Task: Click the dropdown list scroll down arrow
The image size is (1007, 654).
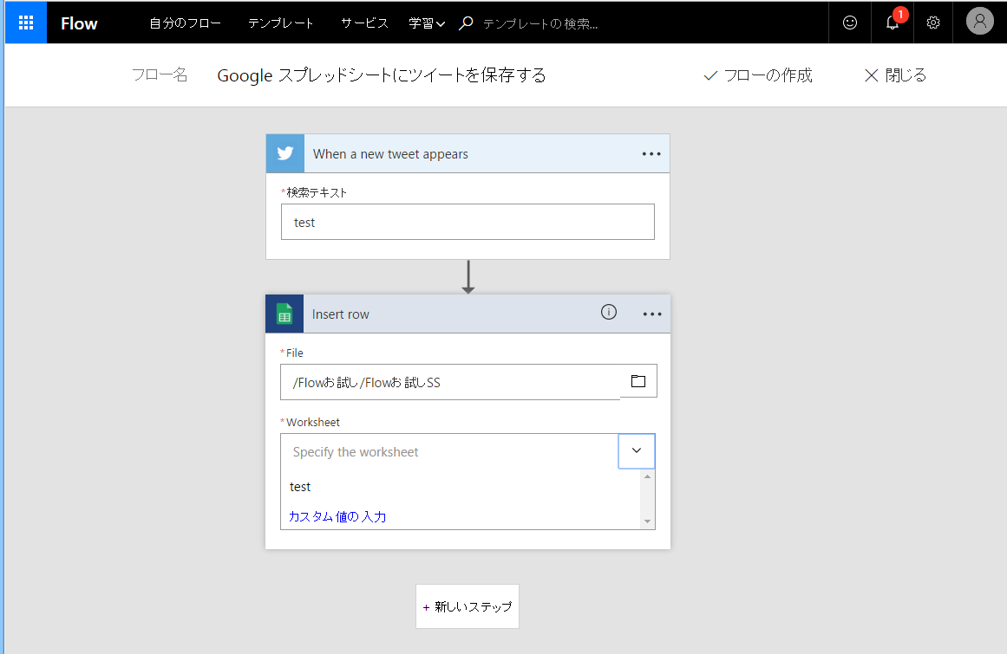Action: click(x=647, y=521)
